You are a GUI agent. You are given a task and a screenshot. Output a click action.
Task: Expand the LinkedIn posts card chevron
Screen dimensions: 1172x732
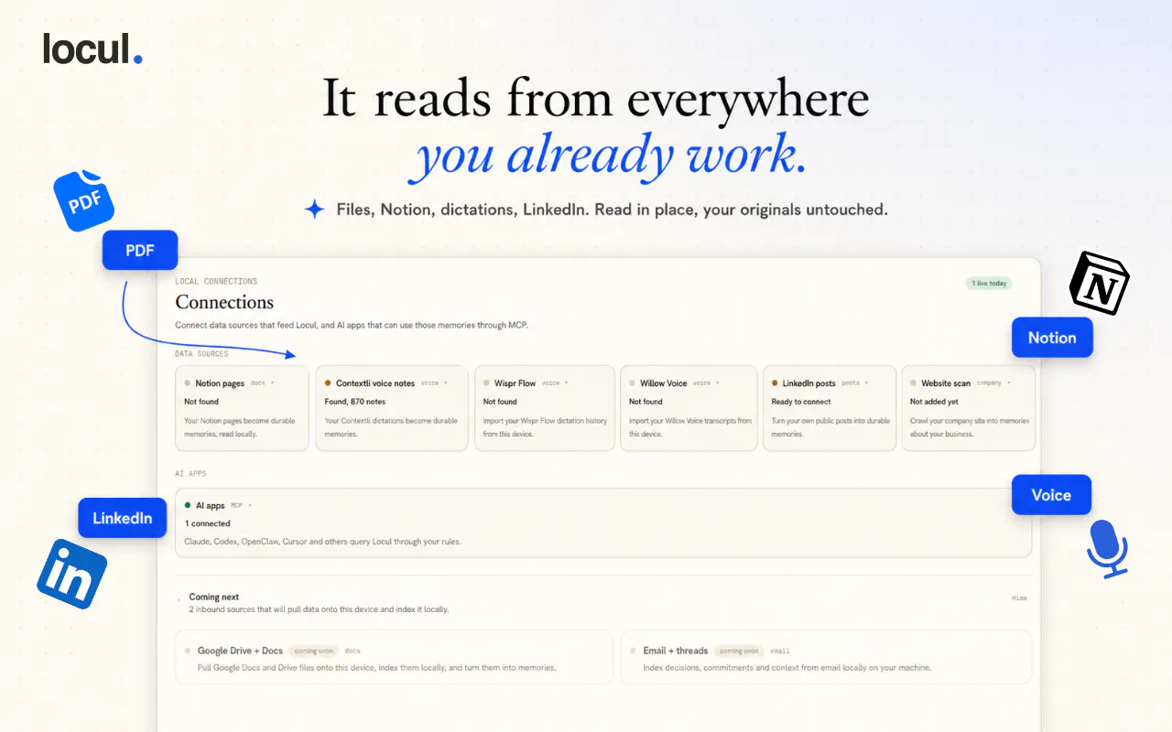tap(867, 383)
